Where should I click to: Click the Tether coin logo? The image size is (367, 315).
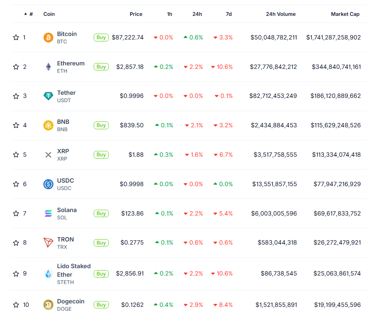pos(48,96)
